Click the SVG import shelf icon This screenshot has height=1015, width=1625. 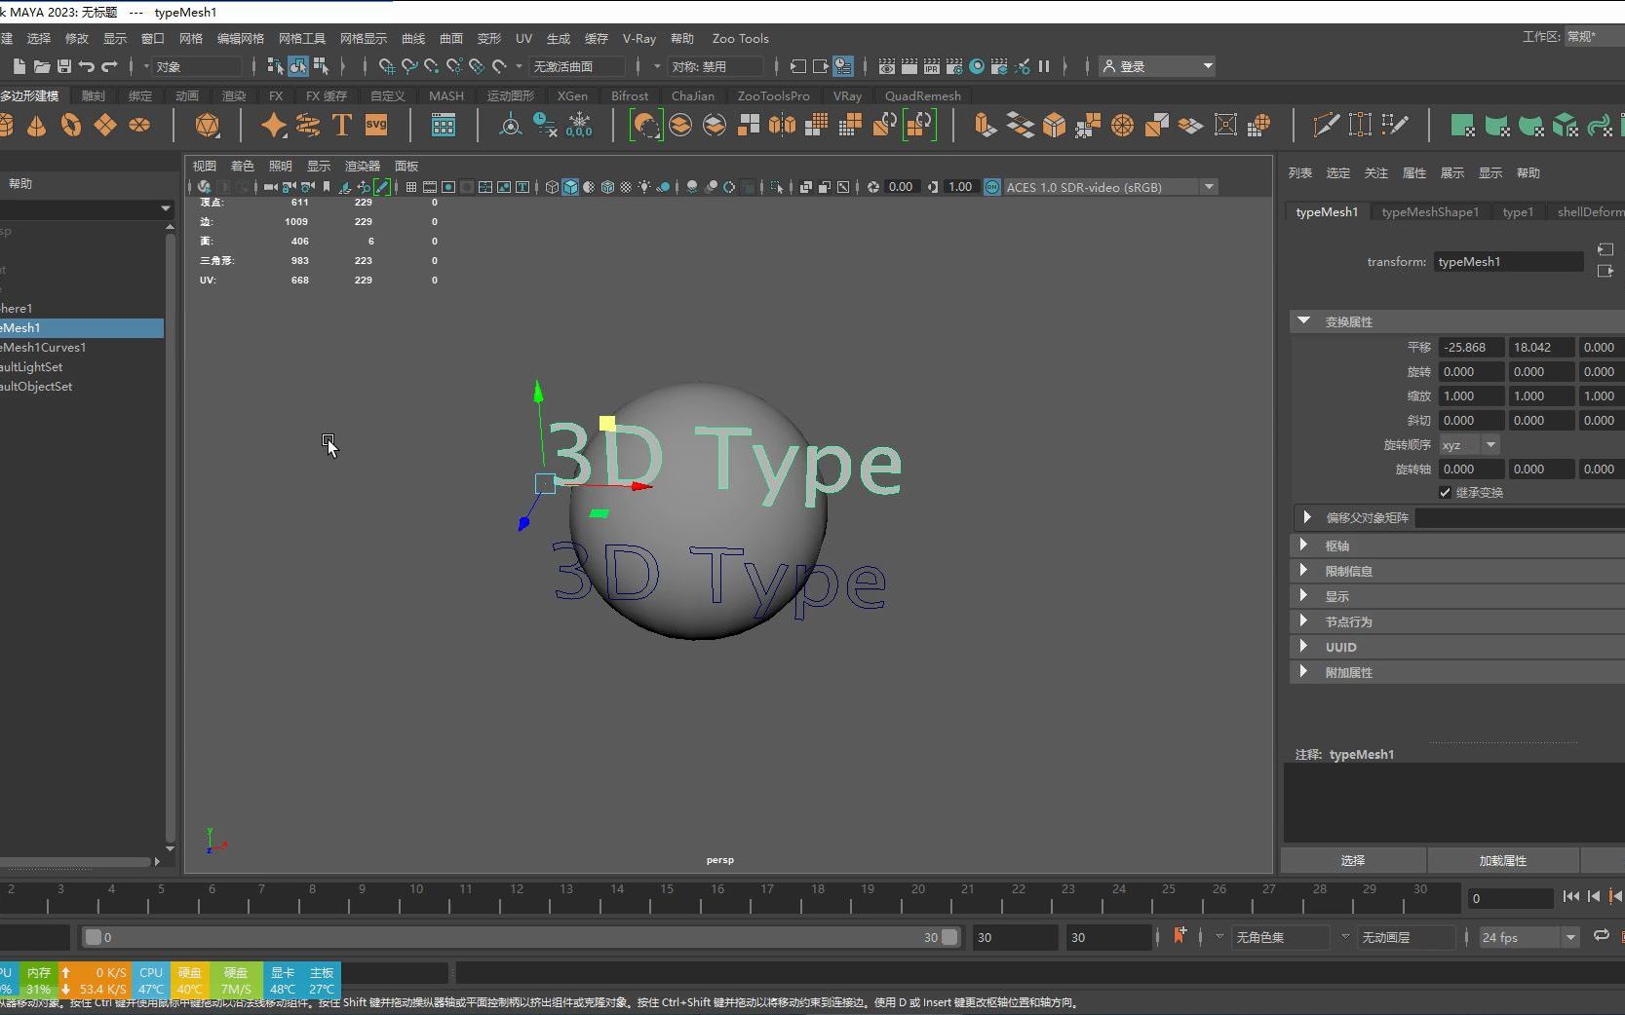point(376,125)
